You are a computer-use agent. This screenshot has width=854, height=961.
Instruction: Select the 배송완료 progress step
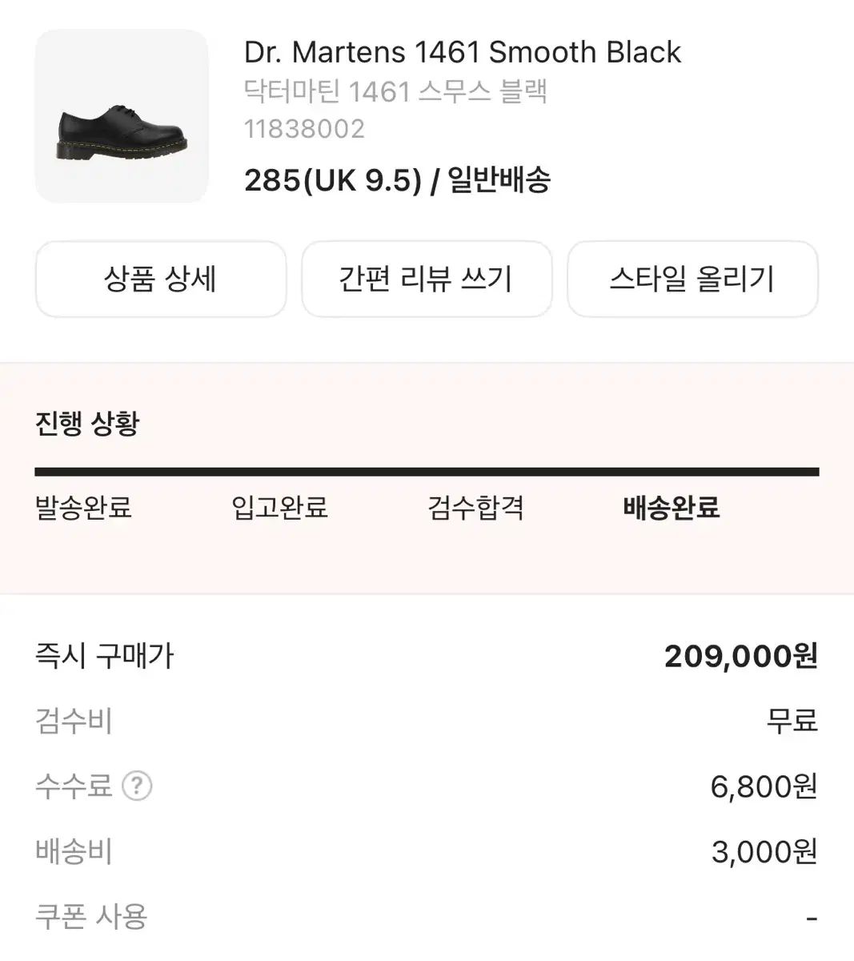click(x=672, y=508)
